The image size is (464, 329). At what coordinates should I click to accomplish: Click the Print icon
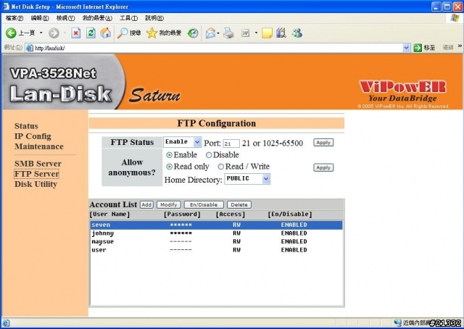tap(228, 33)
